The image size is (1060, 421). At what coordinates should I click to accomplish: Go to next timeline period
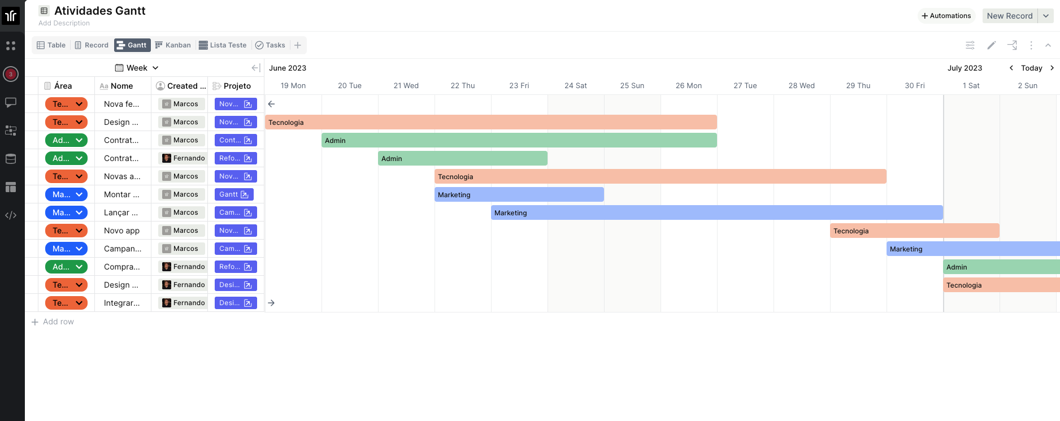(1052, 68)
